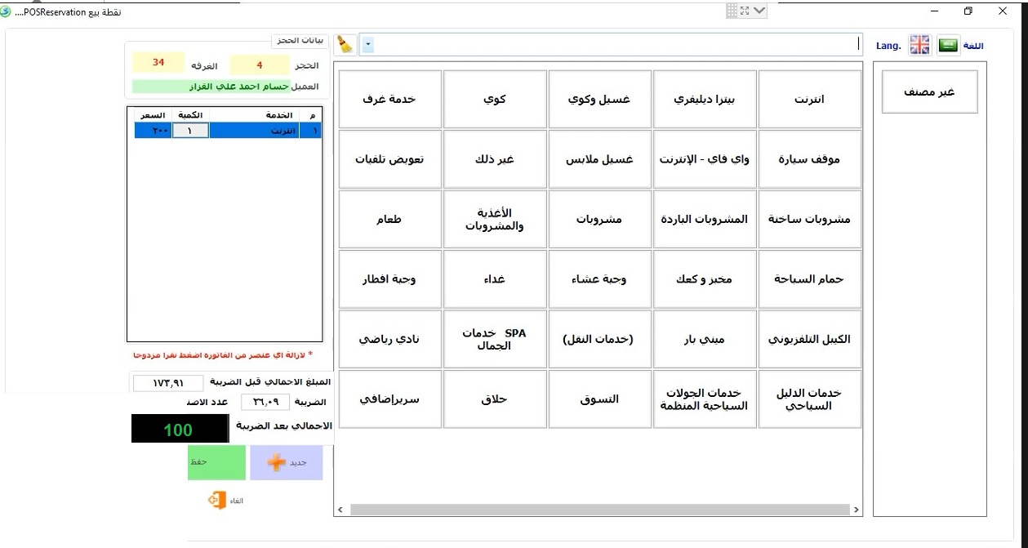Click the expand arrows icon in top toolbar

tap(745, 11)
